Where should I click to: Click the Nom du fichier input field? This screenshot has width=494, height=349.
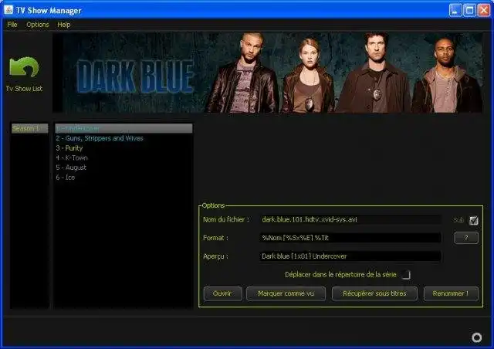[x=350, y=219]
